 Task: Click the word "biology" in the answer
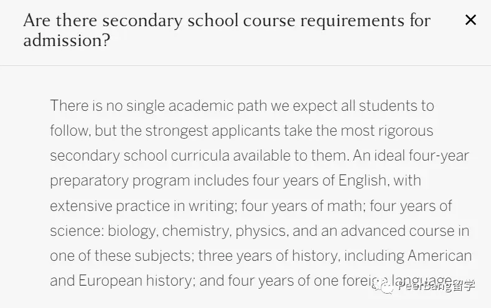point(133,231)
